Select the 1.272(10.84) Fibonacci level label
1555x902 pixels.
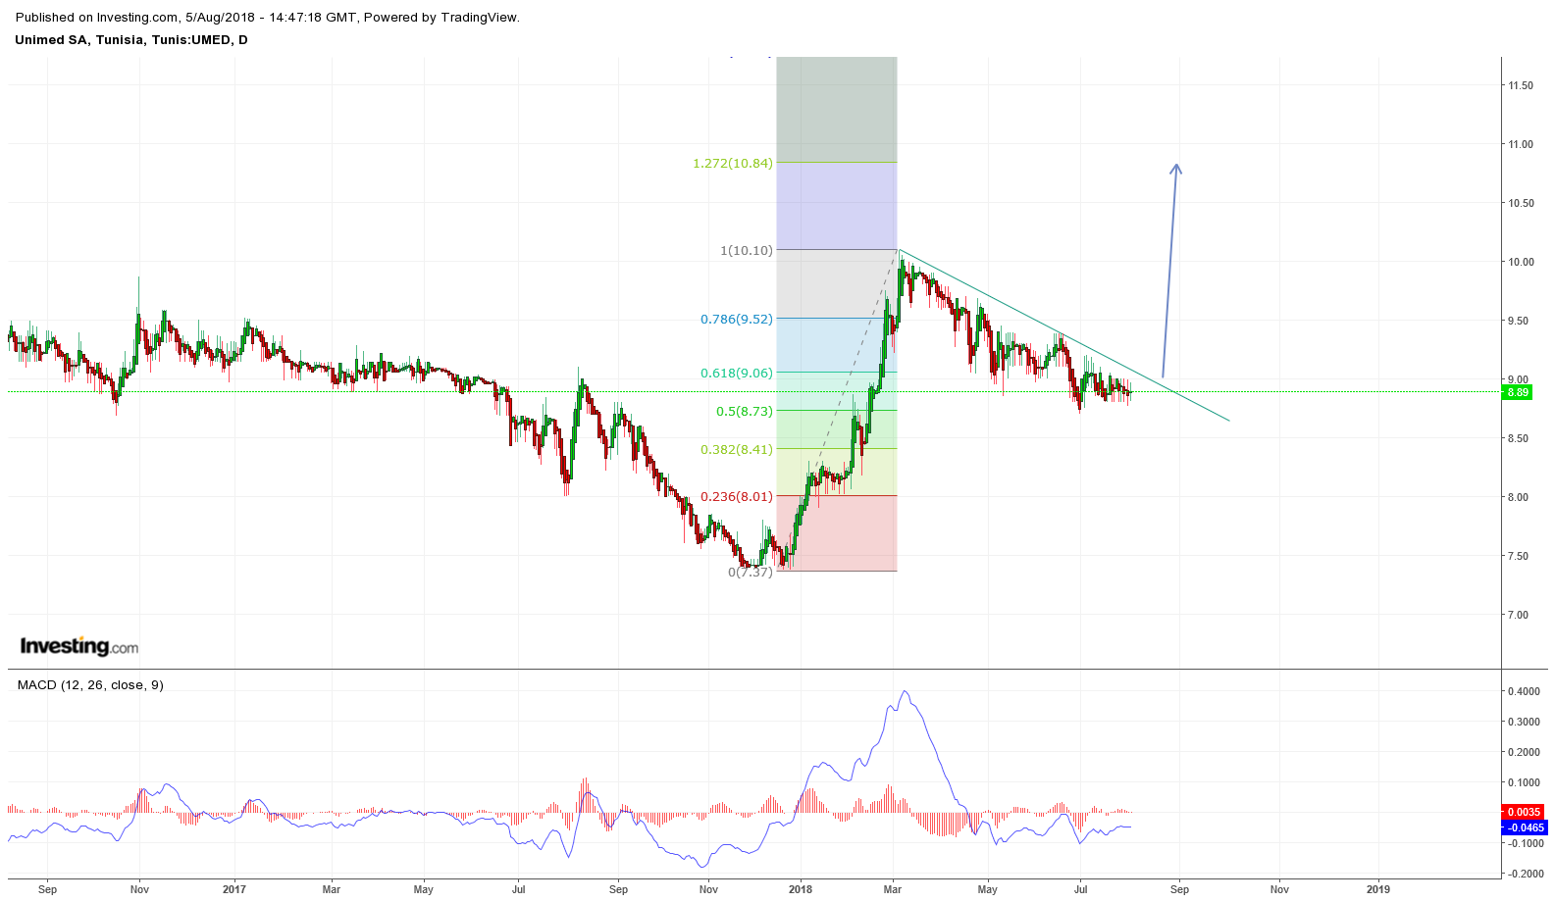tap(733, 163)
